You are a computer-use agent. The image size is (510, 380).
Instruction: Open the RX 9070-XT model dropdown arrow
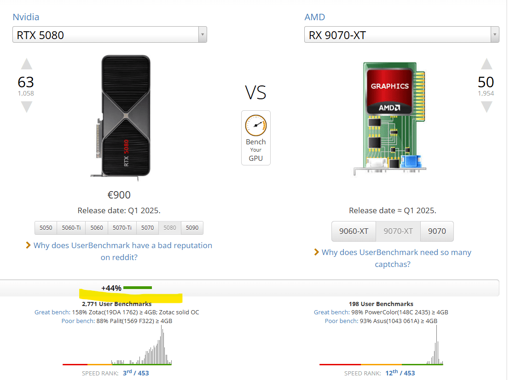pos(494,34)
